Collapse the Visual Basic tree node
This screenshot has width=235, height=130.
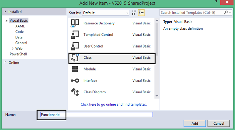click(6, 21)
